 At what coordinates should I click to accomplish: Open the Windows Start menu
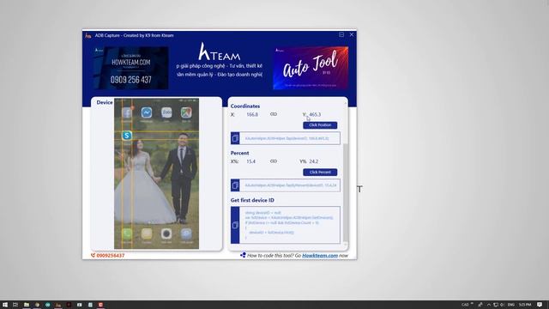coord(5,305)
